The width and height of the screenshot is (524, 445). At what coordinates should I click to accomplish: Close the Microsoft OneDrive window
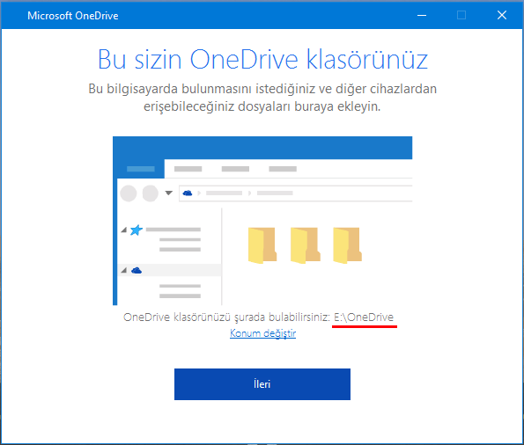click(502, 15)
